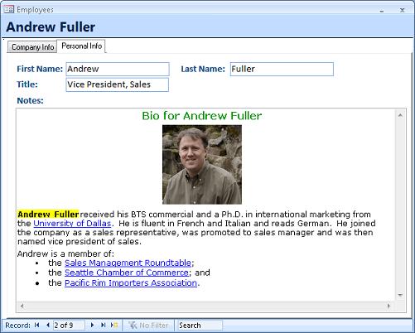Click the Title field Vice President, Sales
Viewport: 415px width, 333px height.
pyautogui.click(x=118, y=84)
